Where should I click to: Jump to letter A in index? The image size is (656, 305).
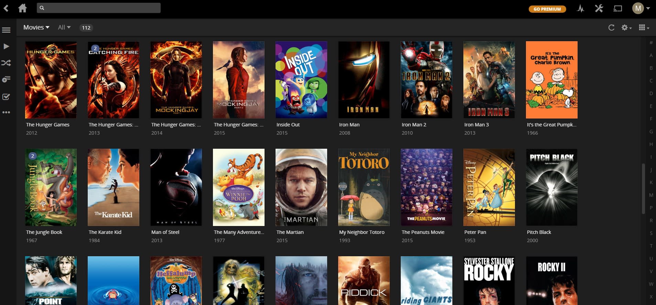coord(651,55)
